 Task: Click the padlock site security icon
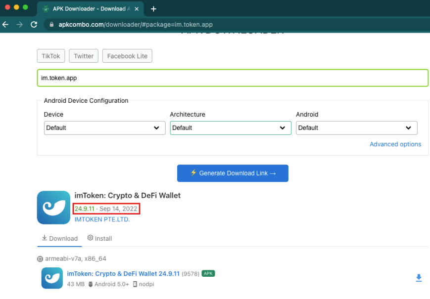[x=51, y=24]
